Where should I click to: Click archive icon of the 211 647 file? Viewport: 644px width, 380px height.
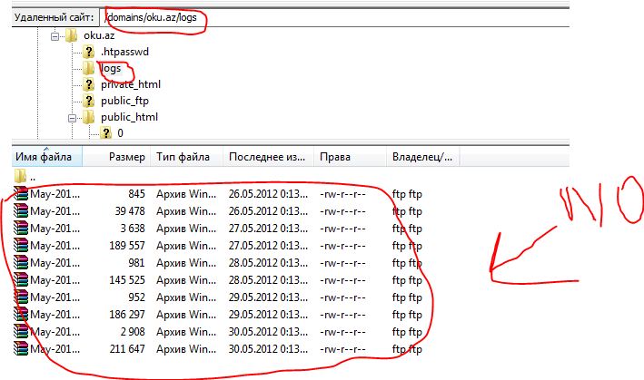point(21,348)
